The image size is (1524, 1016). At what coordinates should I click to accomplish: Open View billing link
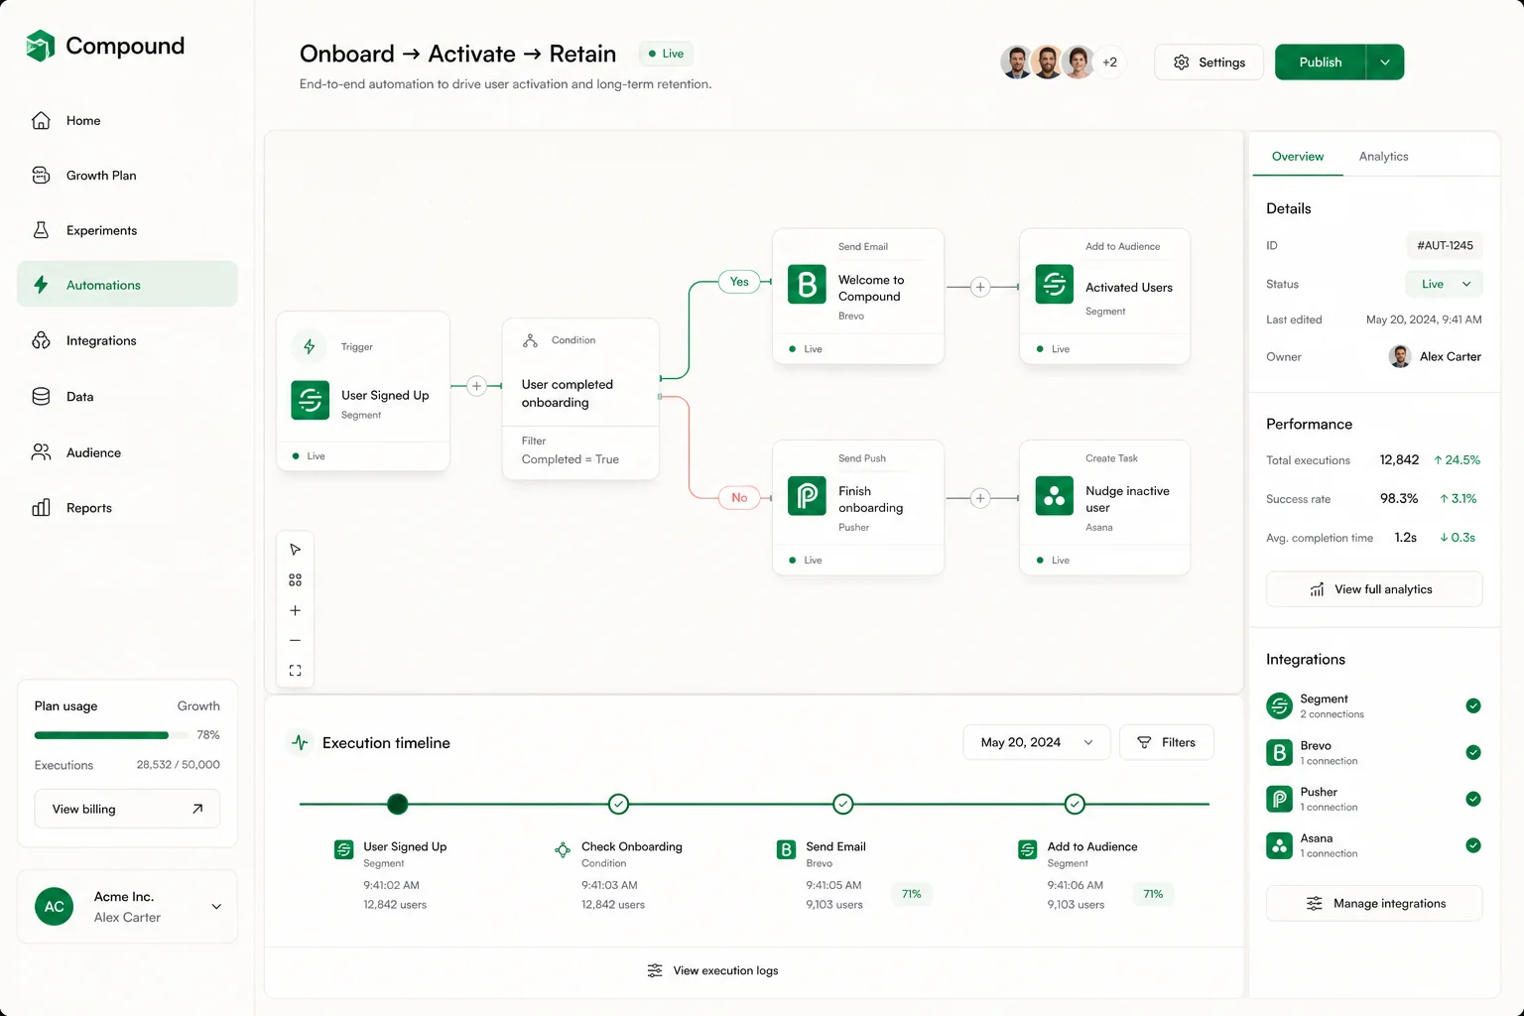pos(127,809)
